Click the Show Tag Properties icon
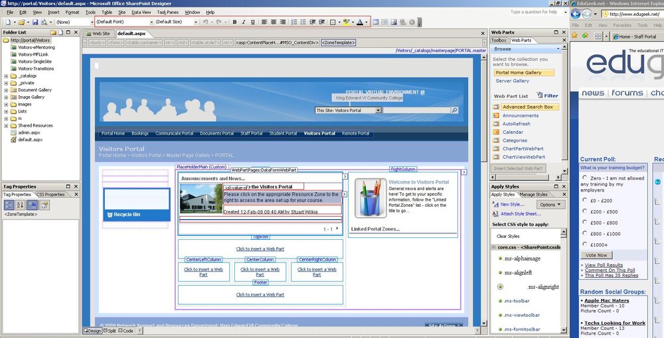The height and width of the screenshot is (338, 664). [44, 205]
